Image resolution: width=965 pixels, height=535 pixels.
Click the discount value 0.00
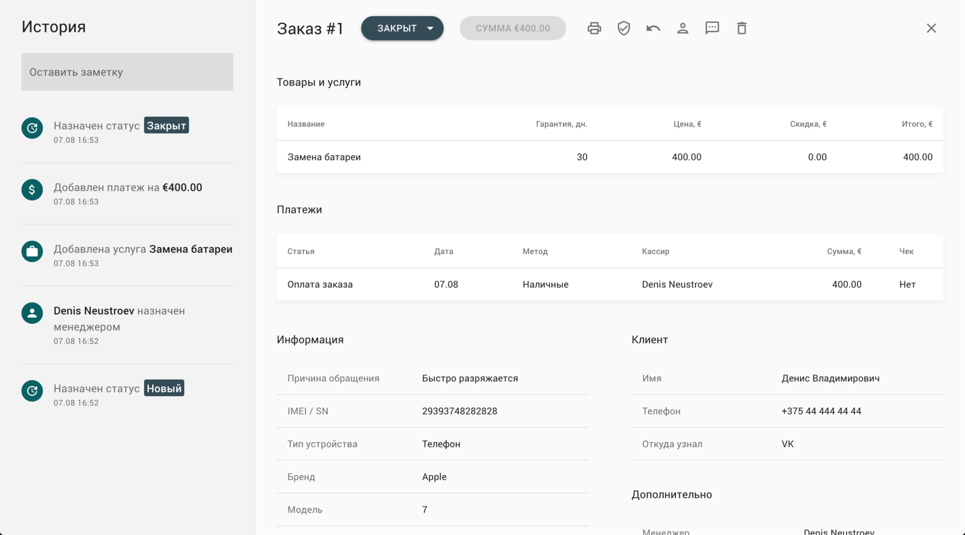[x=817, y=157]
